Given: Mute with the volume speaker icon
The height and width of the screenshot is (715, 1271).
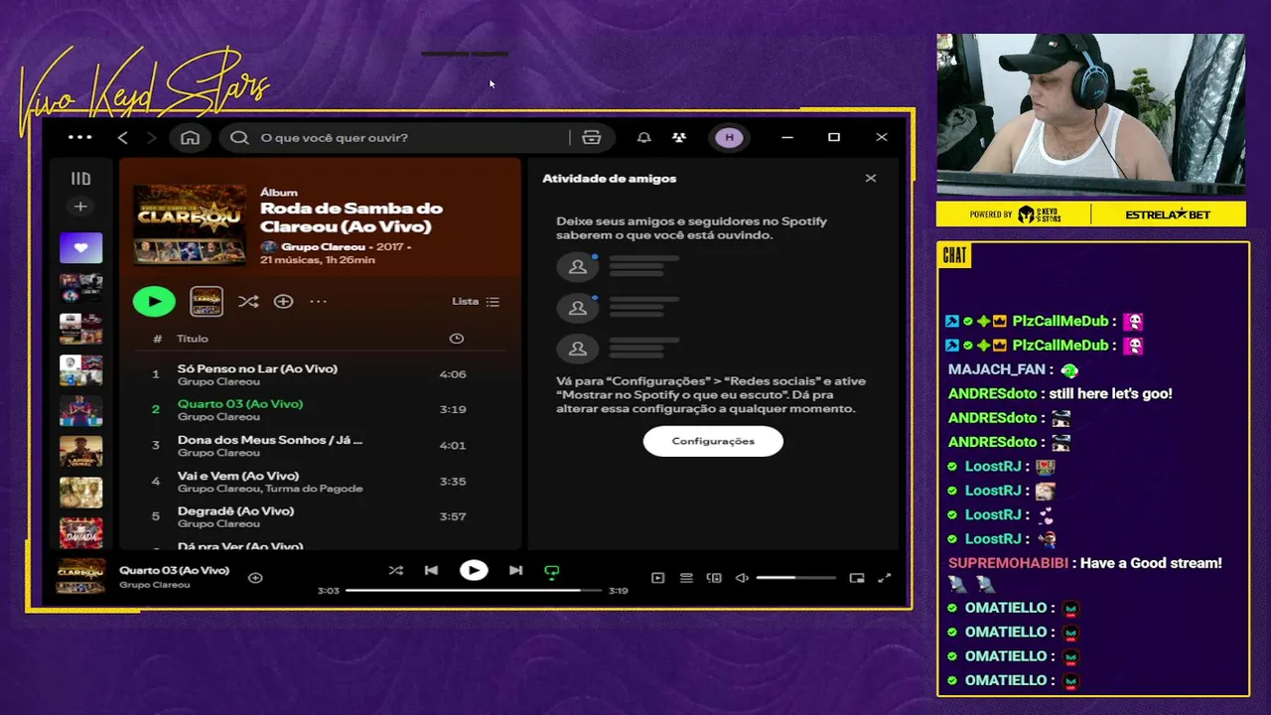Looking at the screenshot, I should point(742,578).
